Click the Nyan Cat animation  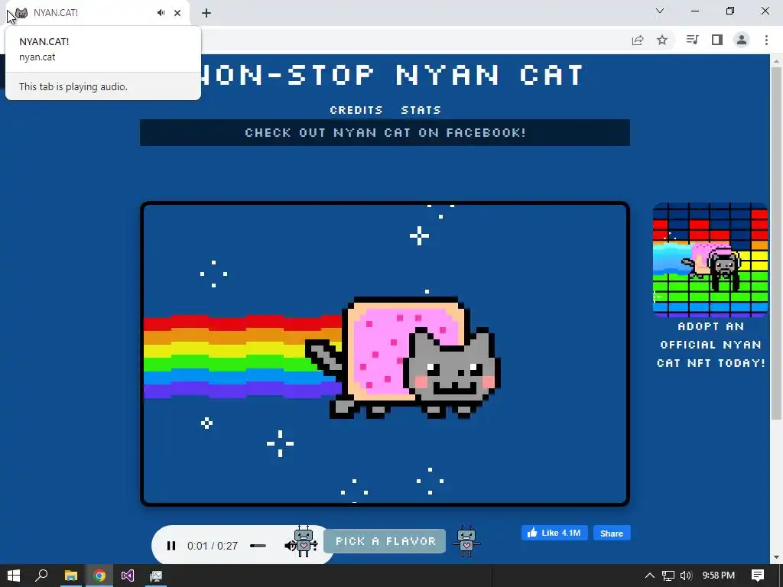click(385, 354)
